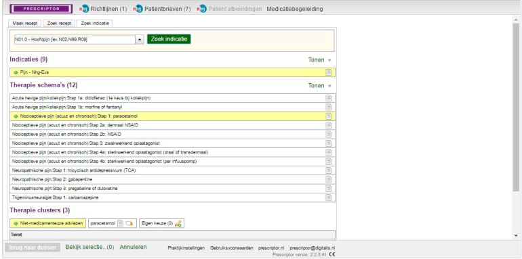Open document icon for Stap 4a row

[328, 152]
